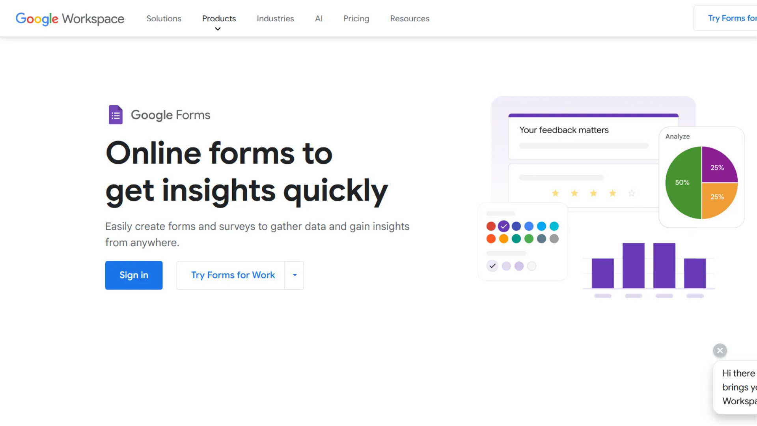Click the Google Forms purple document icon

click(x=115, y=114)
